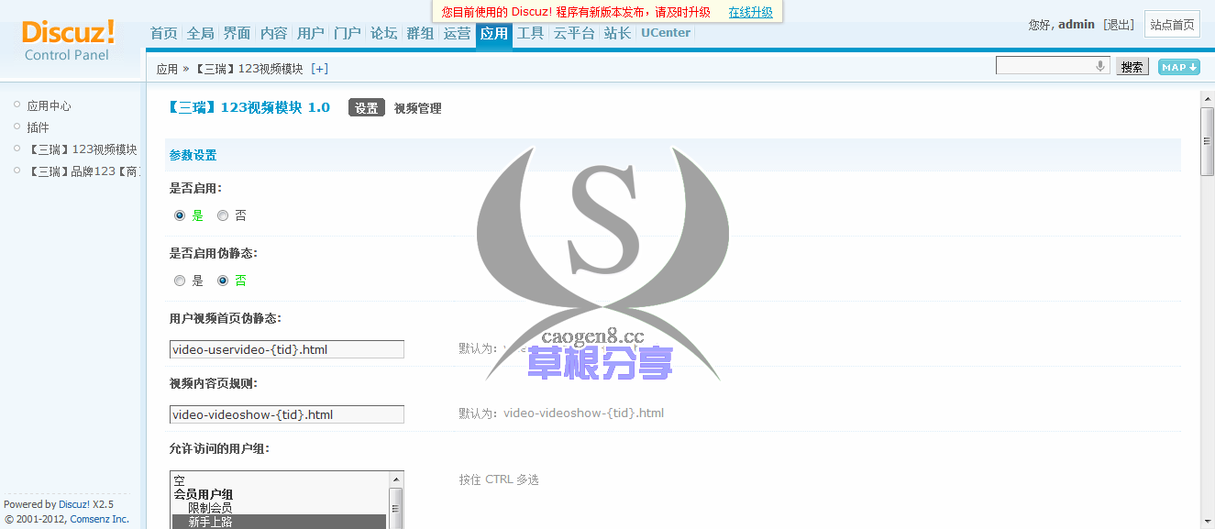The height and width of the screenshot is (529, 1215).
Task: Click the page scrollbar up arrow
Action: (1207, 97)
